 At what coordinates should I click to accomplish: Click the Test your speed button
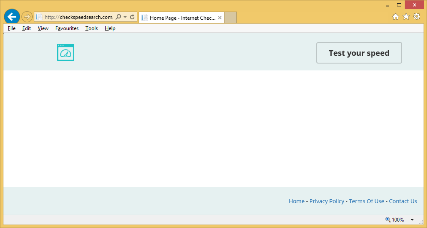[x=359, y=53]
